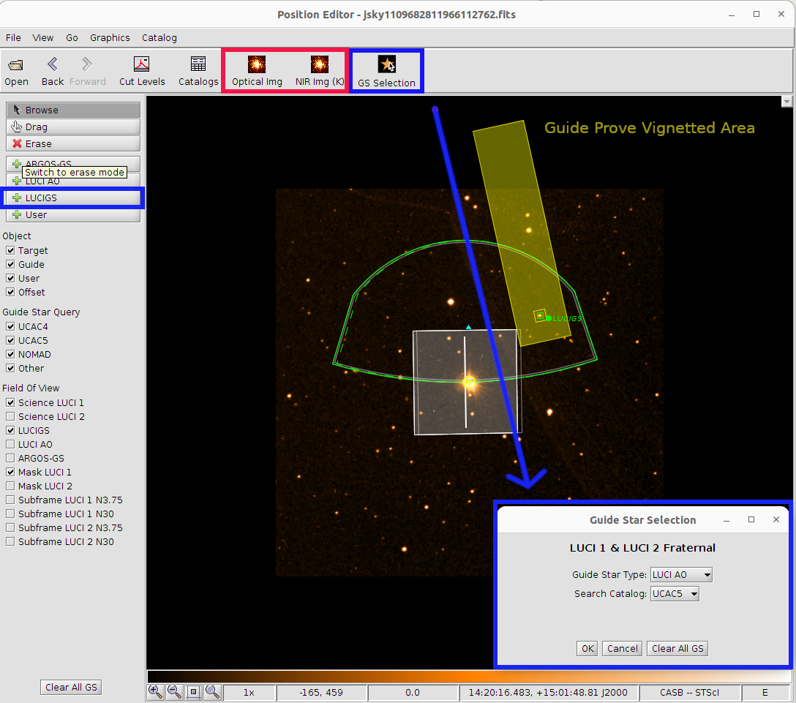Click the zoom in magnifier icon
This screenshot has width=796, height=703.
[x=155, y=691]
